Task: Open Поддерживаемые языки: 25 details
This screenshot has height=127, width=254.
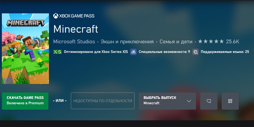Action: [225, 52]
